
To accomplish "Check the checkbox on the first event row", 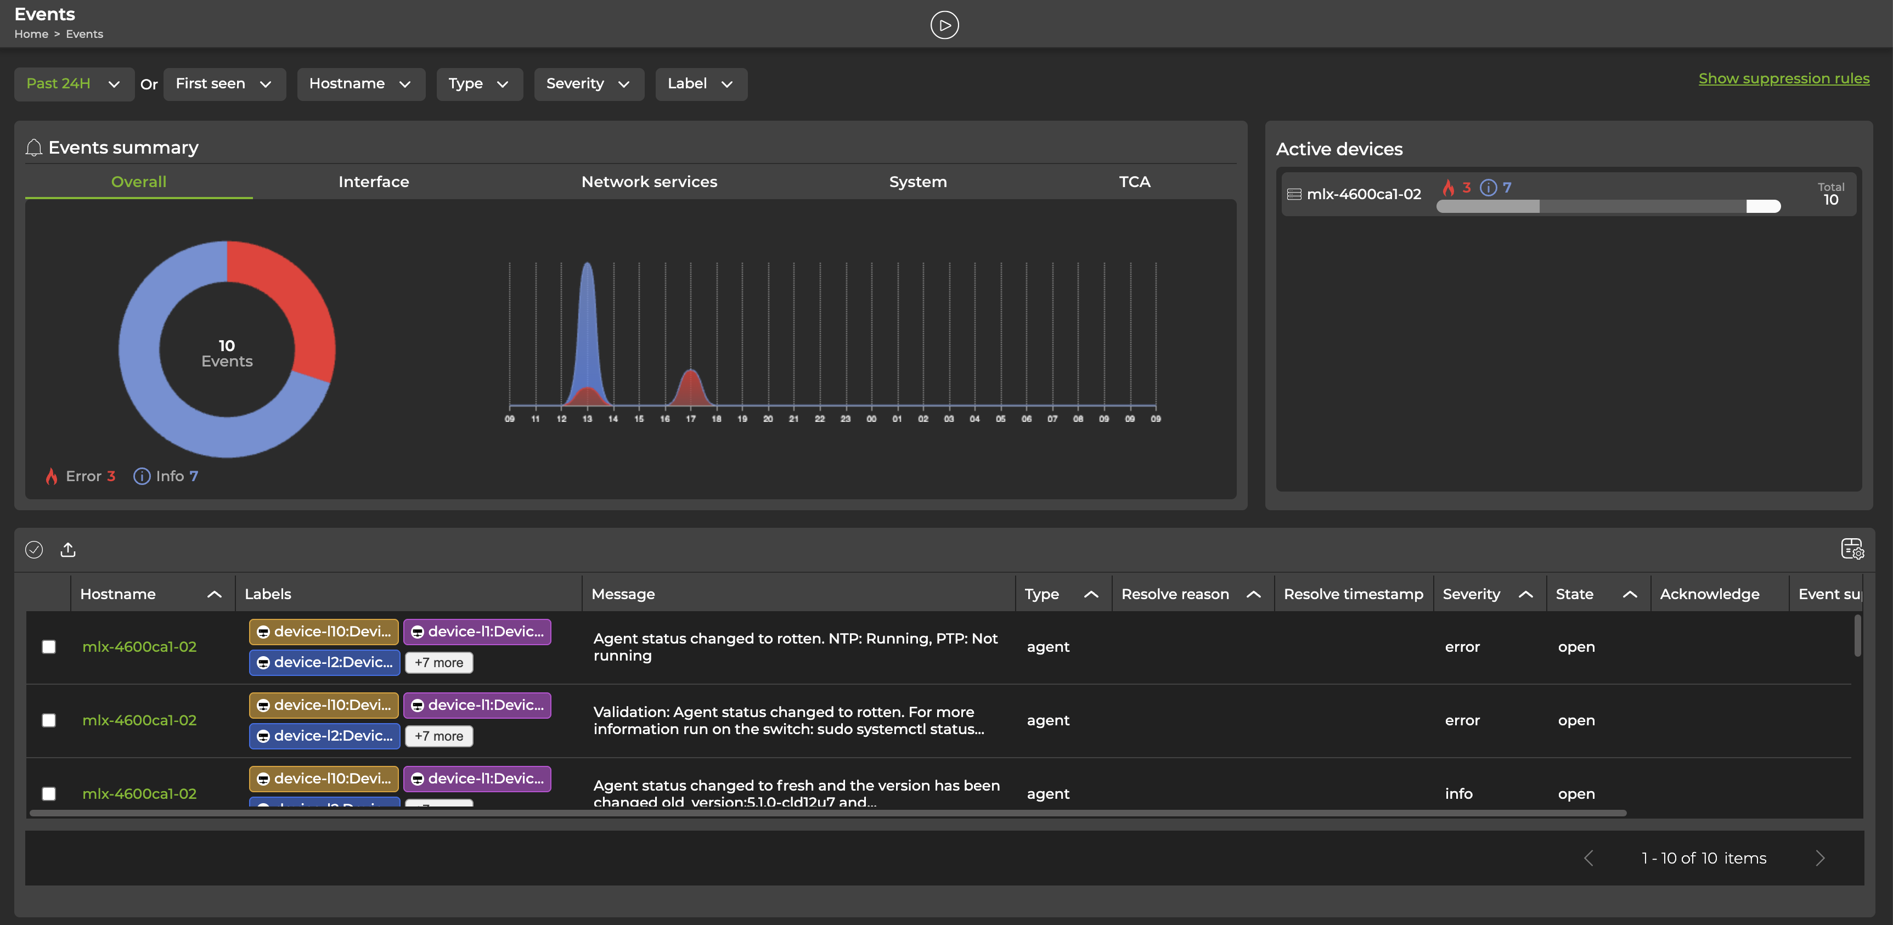I will pos(49,646).
